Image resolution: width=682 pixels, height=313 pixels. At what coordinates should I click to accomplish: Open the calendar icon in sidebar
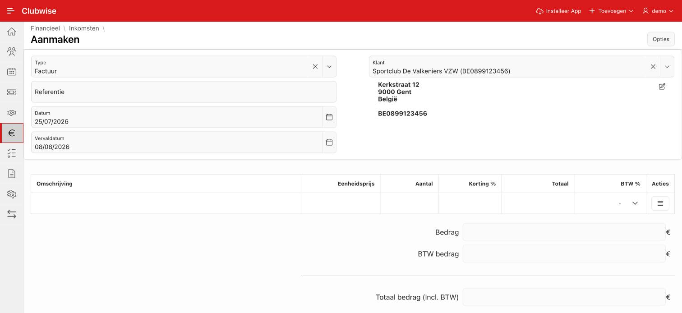point(12,72)
